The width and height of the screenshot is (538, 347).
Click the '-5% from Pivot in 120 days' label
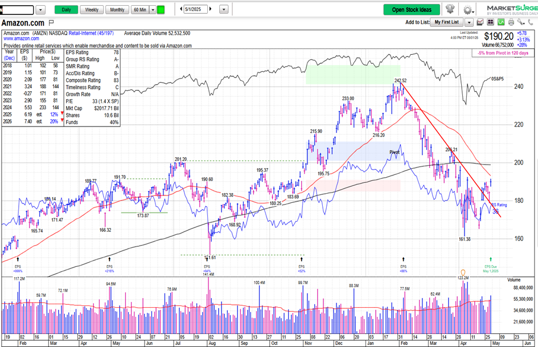coord(503,53)
